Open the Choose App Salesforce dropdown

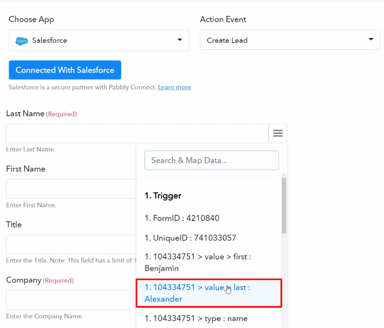click(x=99, y=40)
